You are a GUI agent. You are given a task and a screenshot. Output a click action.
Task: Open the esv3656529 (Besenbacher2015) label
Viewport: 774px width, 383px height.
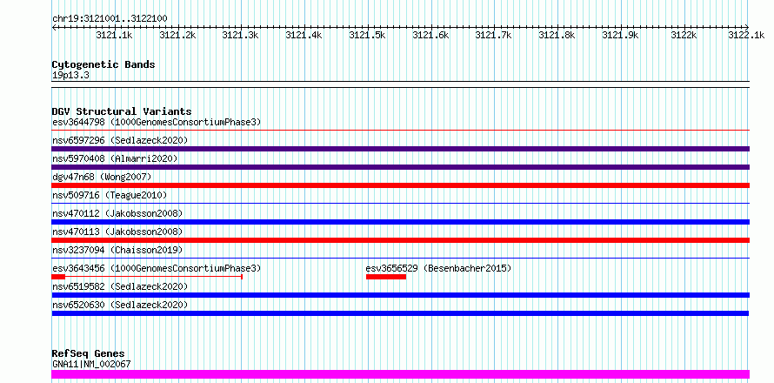tap(439, 268)
